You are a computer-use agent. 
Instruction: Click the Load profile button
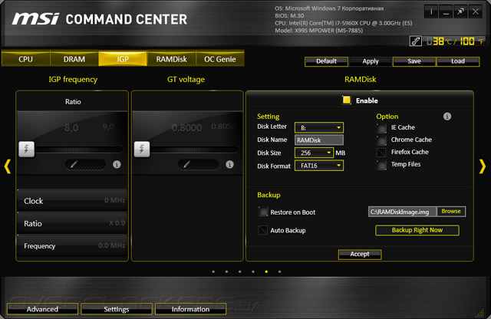point(458,61)
